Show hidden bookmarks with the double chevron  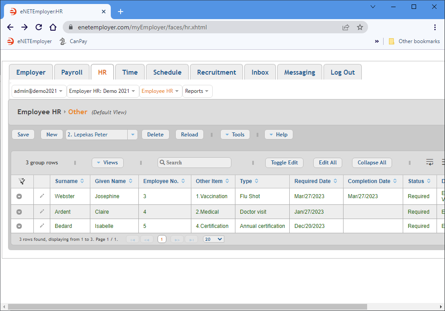tap(376, 41)
